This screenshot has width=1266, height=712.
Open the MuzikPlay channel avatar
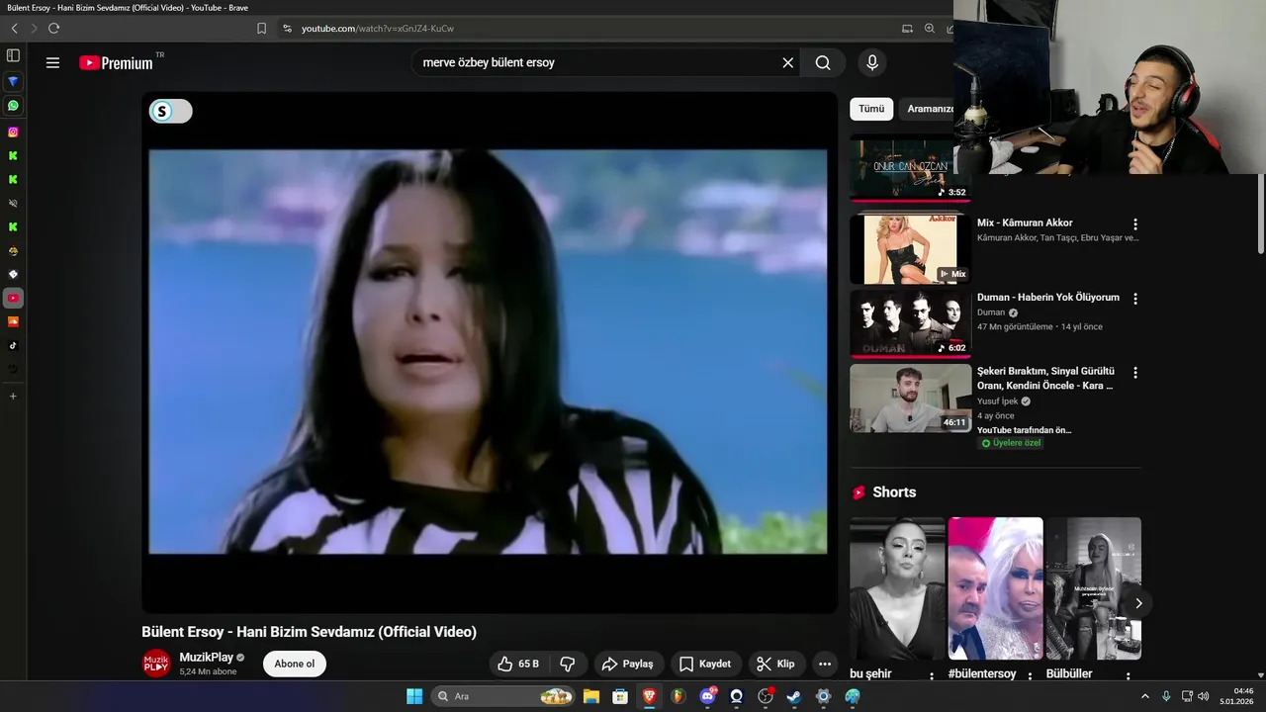point(156,664)
